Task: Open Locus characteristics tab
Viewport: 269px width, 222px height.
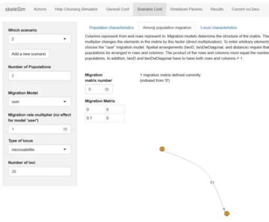Action: coord(218,27)
